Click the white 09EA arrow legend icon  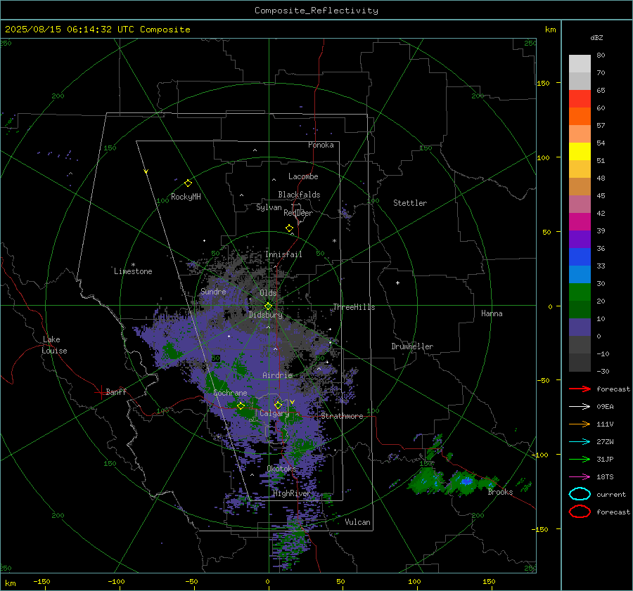pyautogui.click(x=580, y=407)
